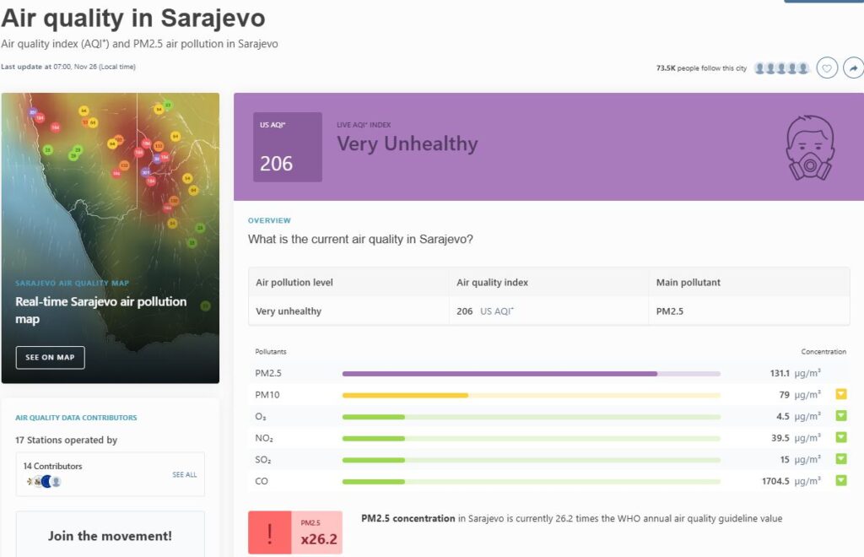Expand the SO₂ pollutant details arrow

[x=840, y=459]
